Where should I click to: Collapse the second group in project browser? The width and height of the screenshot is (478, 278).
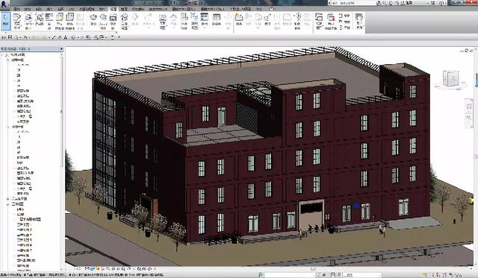point(8,127)
